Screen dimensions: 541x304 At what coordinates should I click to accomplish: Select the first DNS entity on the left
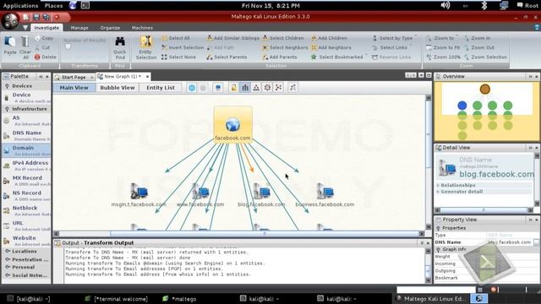[x=139, y=195]
